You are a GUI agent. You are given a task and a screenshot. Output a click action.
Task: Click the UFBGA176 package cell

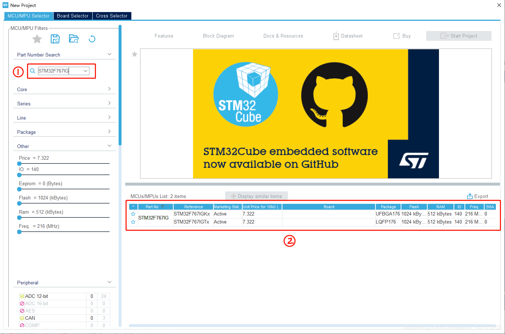pyautogui.click(x=388, y=214)
